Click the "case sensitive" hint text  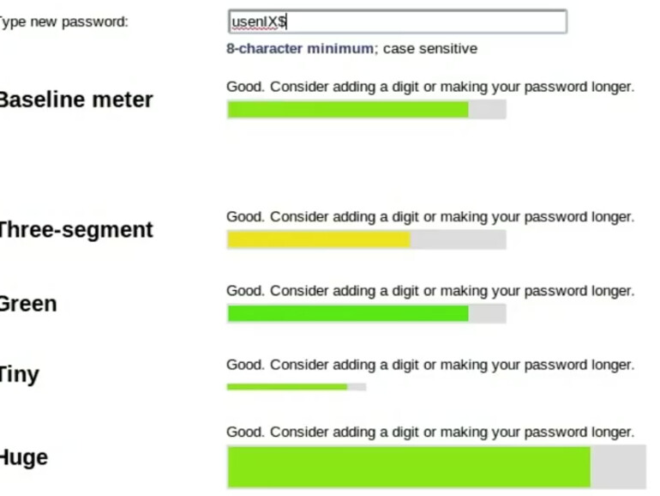429,49
